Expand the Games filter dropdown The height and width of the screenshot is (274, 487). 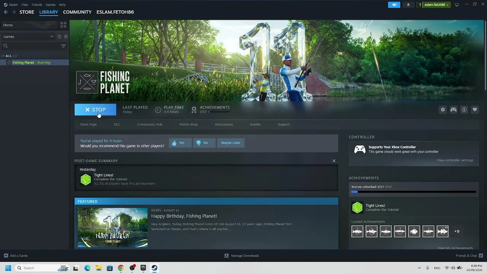click(52, 37)
